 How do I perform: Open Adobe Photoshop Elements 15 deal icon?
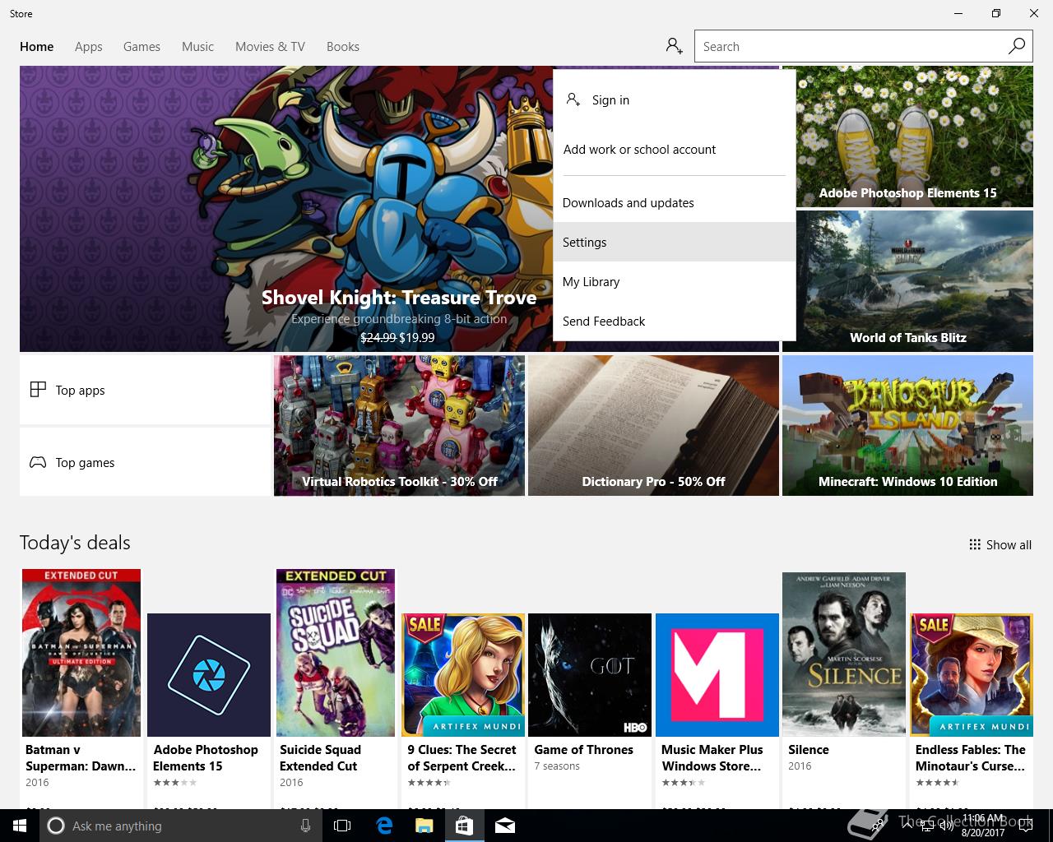[209, 675]
